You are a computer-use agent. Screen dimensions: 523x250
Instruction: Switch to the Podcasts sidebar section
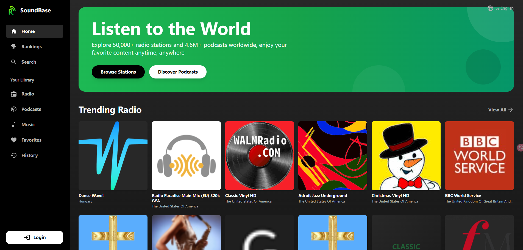click(31, 109)
